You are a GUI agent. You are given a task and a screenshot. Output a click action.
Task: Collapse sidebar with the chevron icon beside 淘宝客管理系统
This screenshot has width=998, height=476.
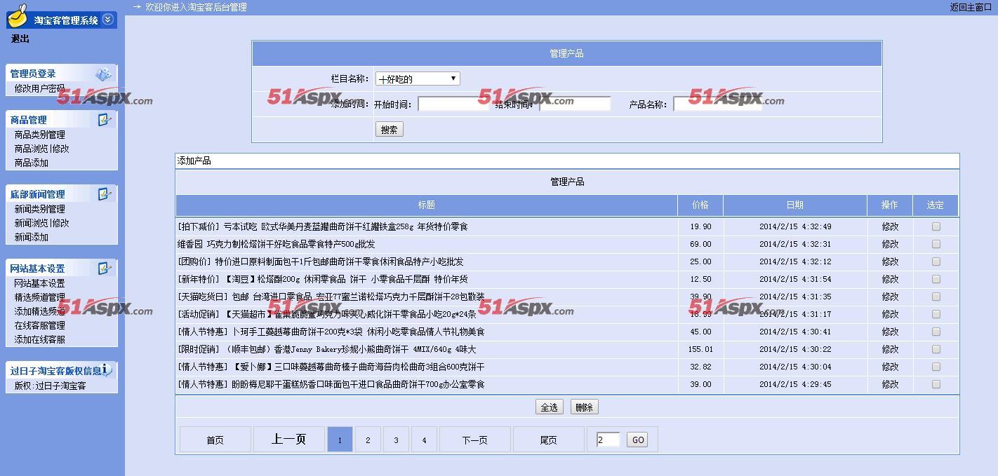[x=107, y=20]
